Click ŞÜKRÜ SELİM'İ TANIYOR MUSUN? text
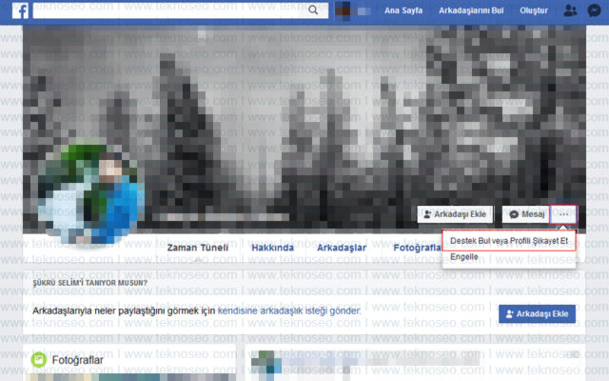The height and width of the screenshot is (381, 609). (90, 283)
